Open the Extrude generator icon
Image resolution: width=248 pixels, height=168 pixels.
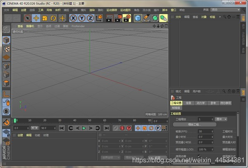164,18
